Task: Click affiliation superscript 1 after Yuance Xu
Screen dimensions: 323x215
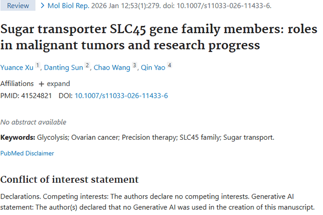Action: pyautogui.click(x=38, y=66)
